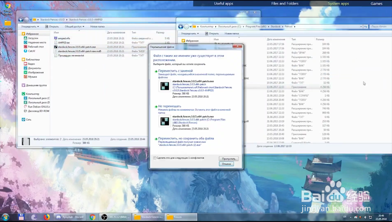392x222 pixels.
Task: Switch to Discord taskbar window
Action: [70, 217]
